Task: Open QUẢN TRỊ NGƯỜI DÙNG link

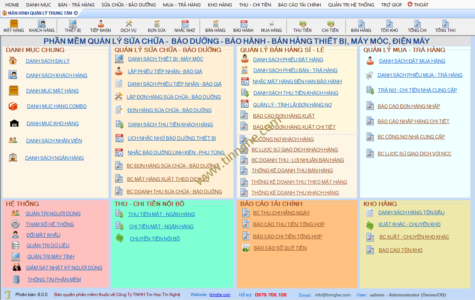Action: [53, 214]
